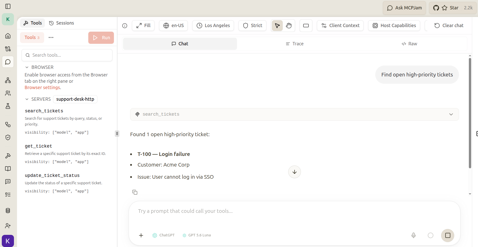Open the Los Angeles timezone selector

coord(213,26)
